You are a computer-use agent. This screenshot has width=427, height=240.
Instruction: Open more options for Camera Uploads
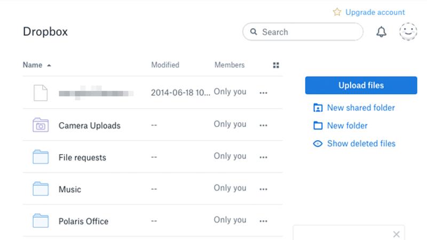click(x=263, y=125)
